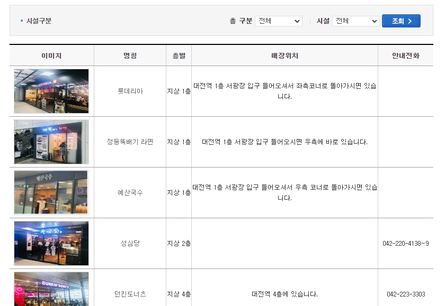This screenshot has height=306, width=445.
Task: Select the 롯데리아 store name
Action: [130, 91]
